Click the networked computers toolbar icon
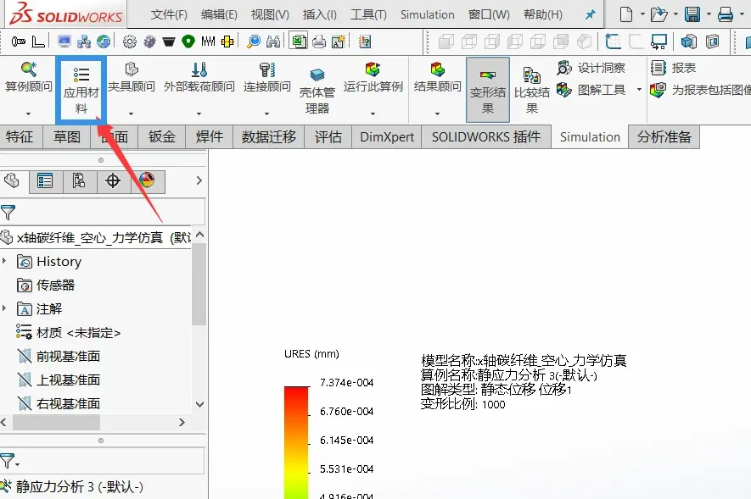 click(84, 42)
